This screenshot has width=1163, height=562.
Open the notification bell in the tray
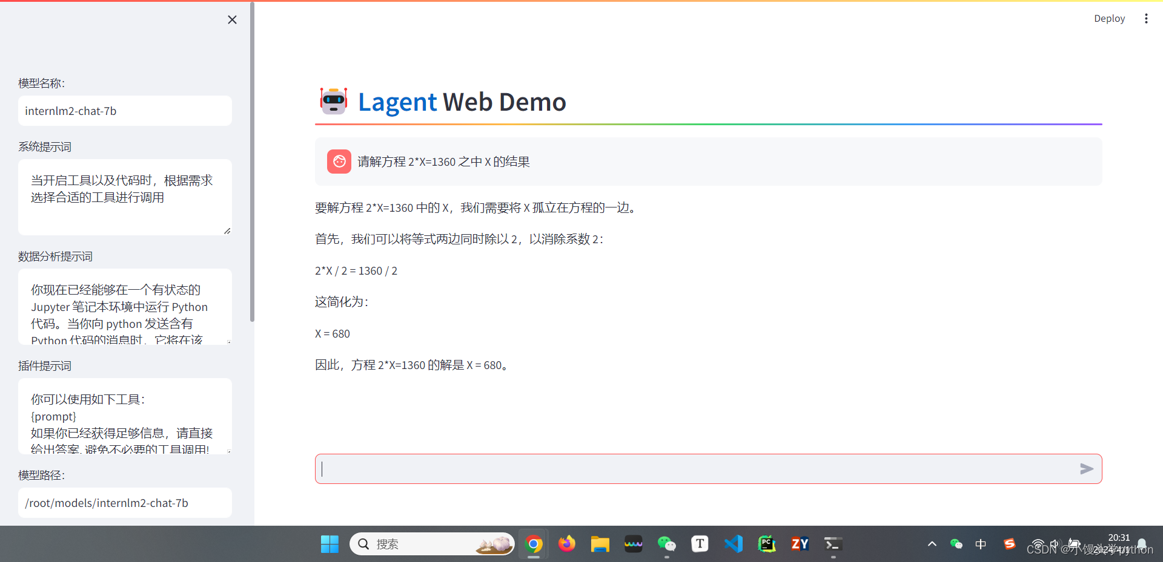[1142, 544]
